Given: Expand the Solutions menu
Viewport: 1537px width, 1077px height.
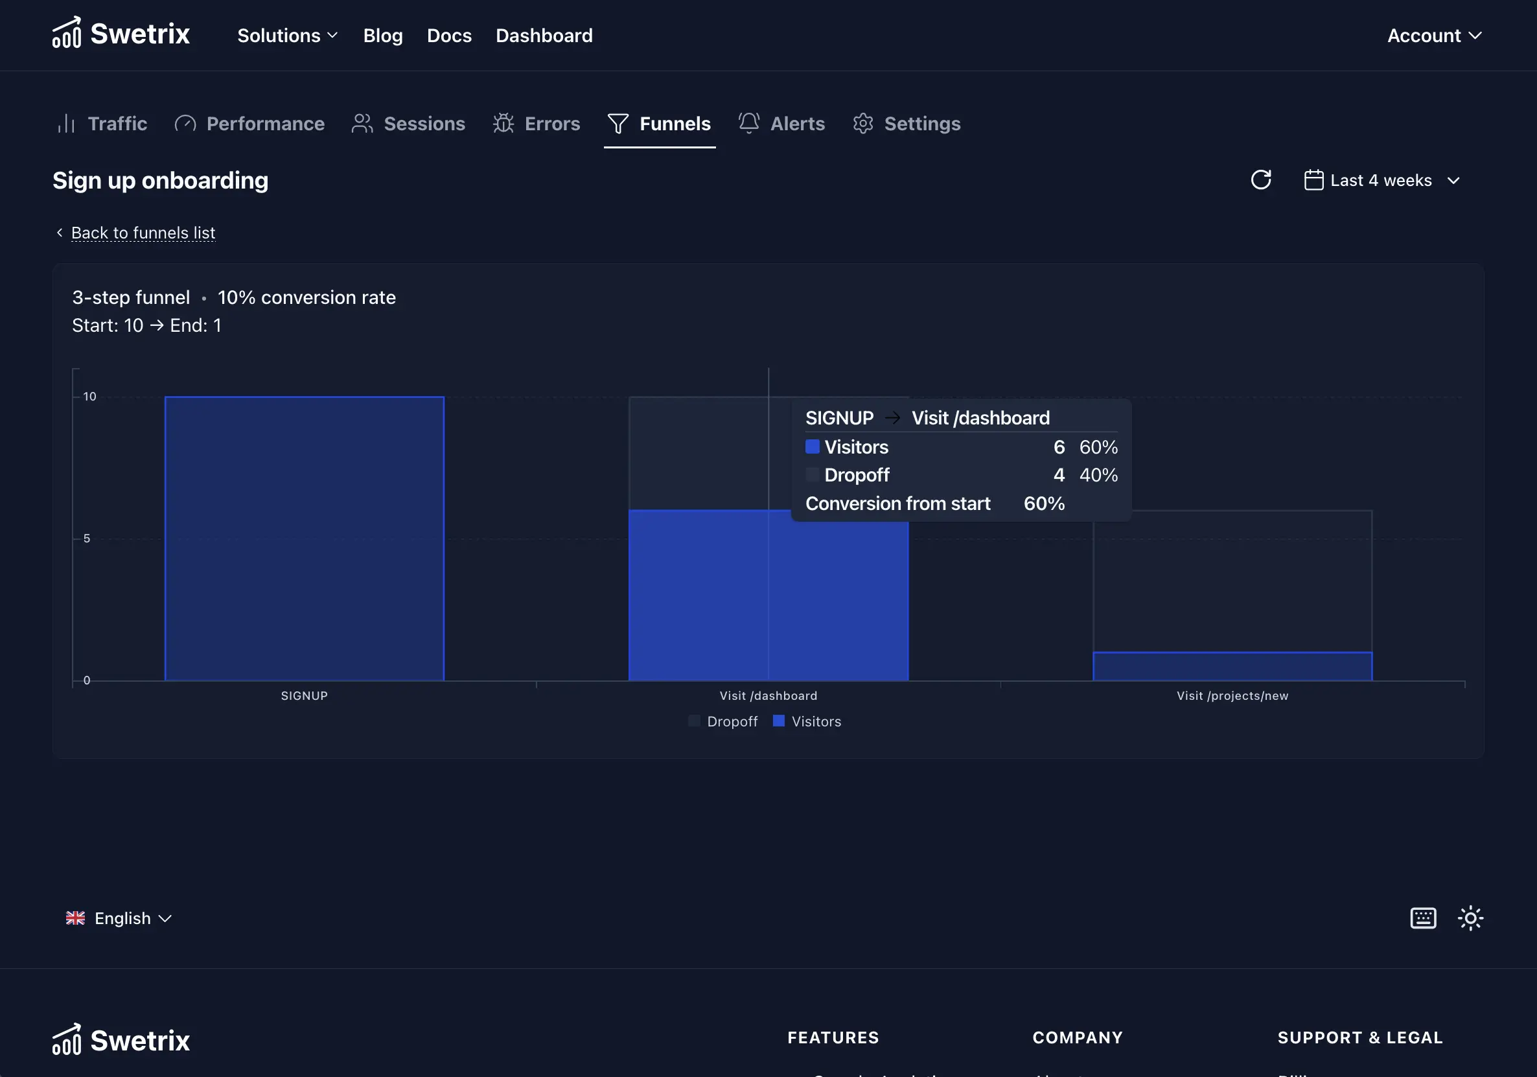Looking at the screenshot, I should click(x=287, y=36).
